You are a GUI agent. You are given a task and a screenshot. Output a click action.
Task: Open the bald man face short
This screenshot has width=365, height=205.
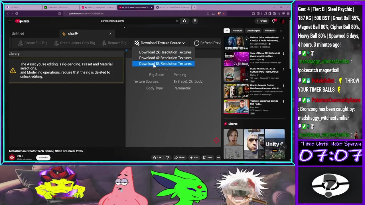click(254, 144)
